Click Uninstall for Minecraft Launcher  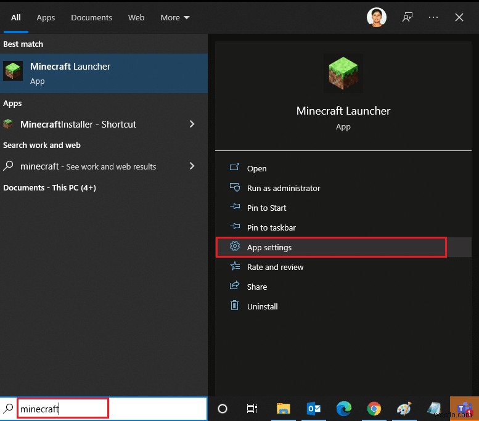(x=262, y=306)
